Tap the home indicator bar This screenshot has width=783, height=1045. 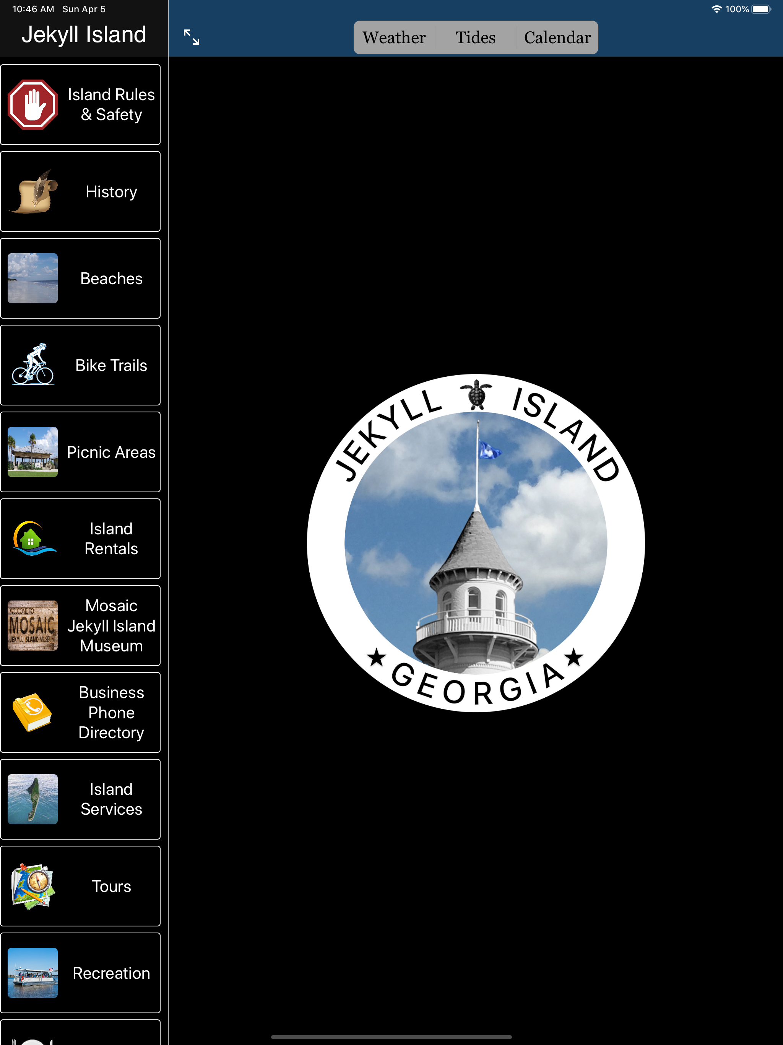click(x=391, y=1037)
